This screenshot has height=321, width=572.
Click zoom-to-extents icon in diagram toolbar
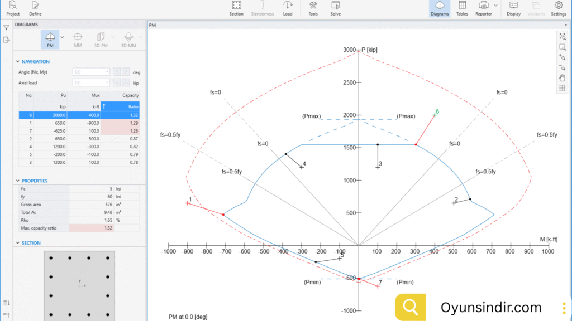pyautogui.click(x=562, y=37)
